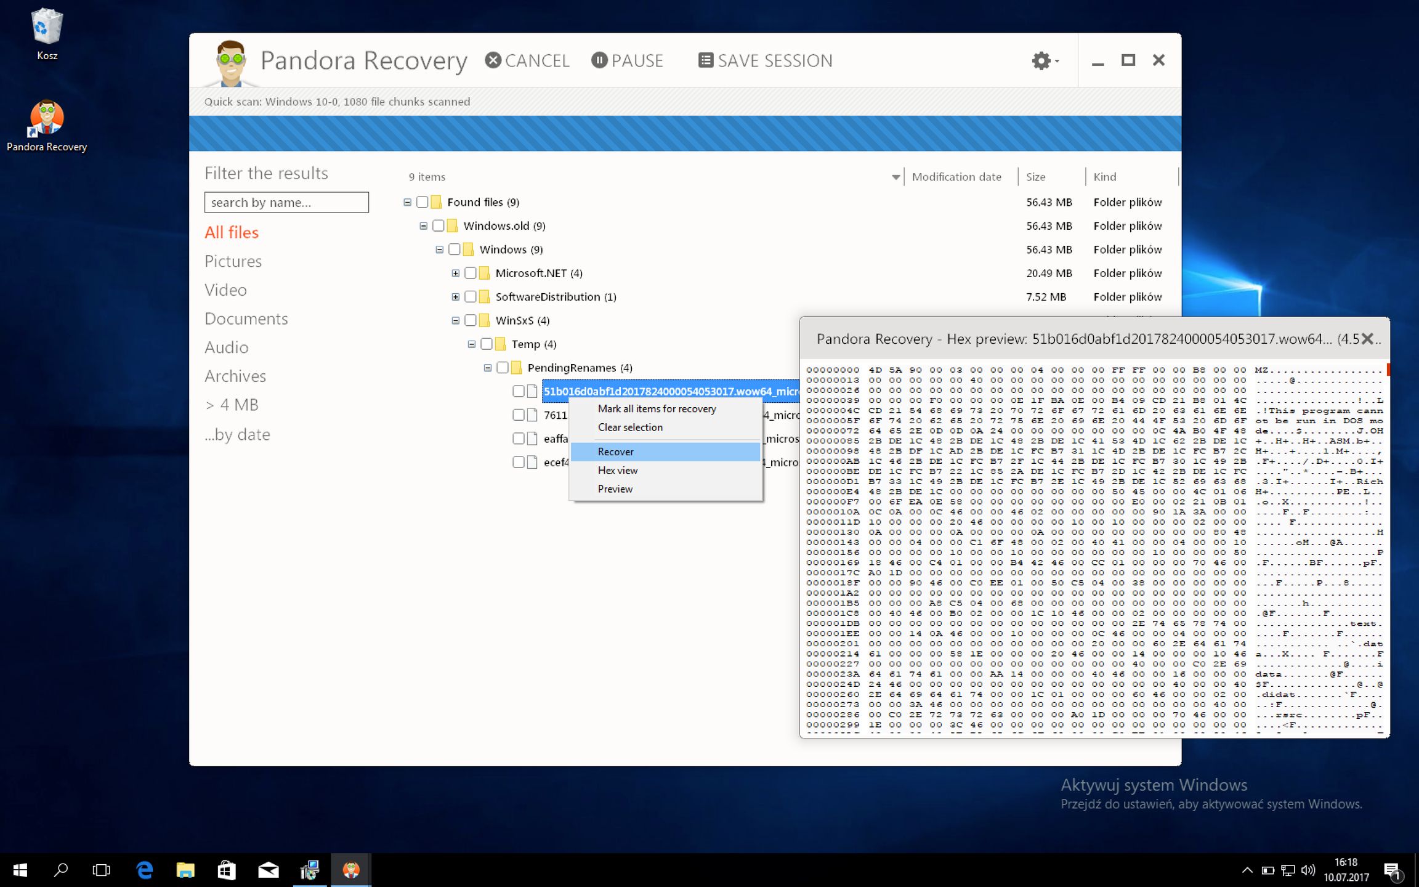Filter results by Archives

coord(235,376)
